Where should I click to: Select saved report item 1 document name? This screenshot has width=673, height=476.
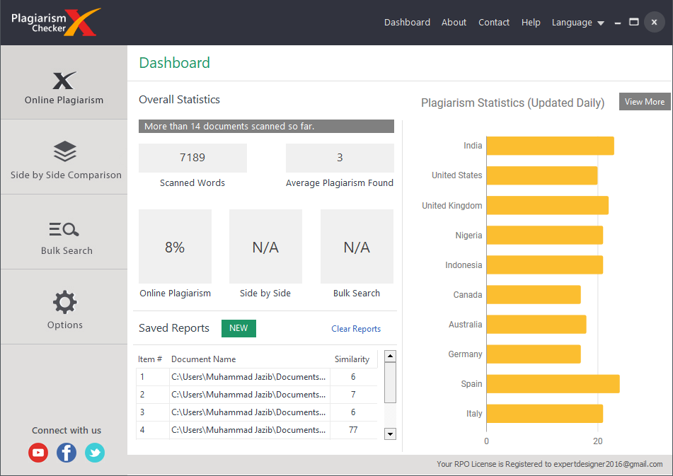coord(248,377)
